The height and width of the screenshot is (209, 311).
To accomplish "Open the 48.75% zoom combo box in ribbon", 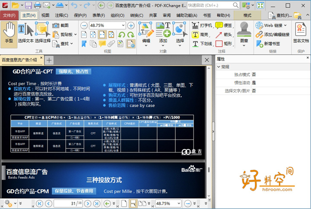I will pyautogui.click(x=107, y=25).
